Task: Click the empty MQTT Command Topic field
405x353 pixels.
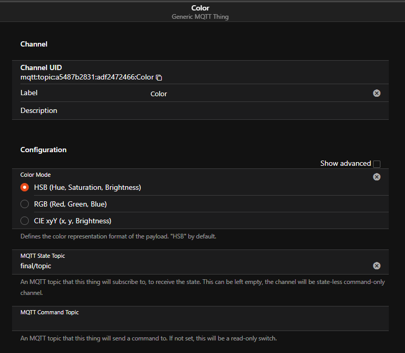Action: coord(200,322)
